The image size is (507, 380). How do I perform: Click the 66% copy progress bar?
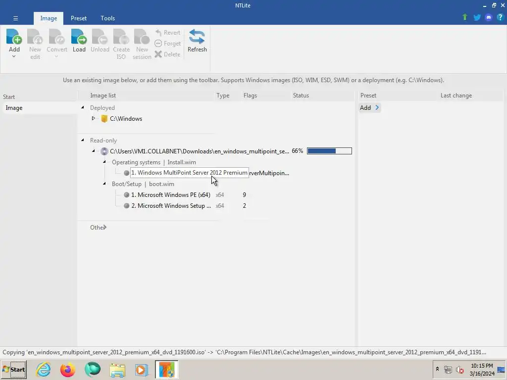click(329, 151)
